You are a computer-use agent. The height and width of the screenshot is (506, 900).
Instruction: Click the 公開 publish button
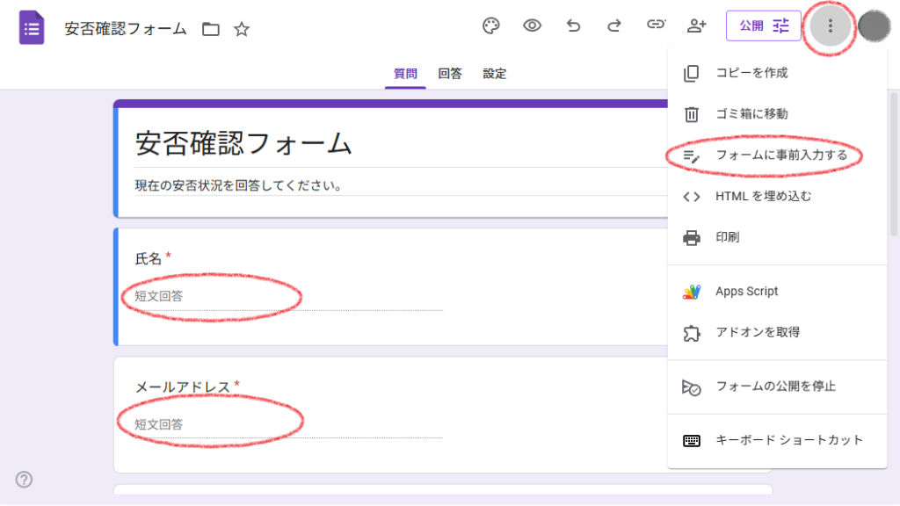click(x=763, y=25)
